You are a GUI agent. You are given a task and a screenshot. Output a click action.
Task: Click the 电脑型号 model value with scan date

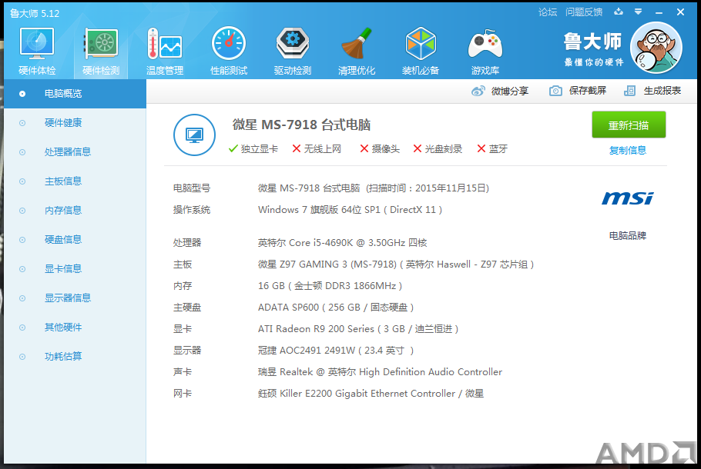tap(374, 188)
